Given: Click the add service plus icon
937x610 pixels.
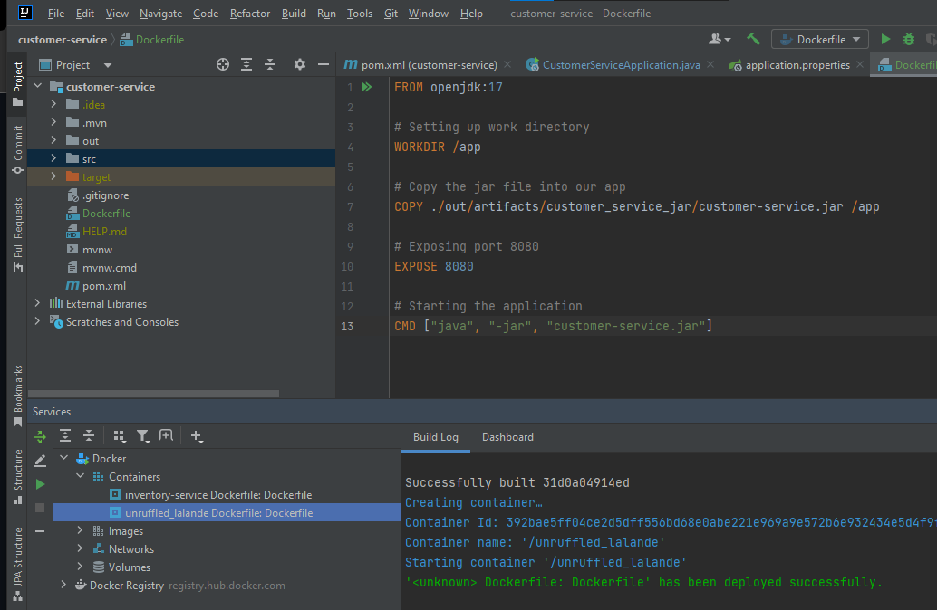Looking at the screenshot, I should (x=197, y=435).
